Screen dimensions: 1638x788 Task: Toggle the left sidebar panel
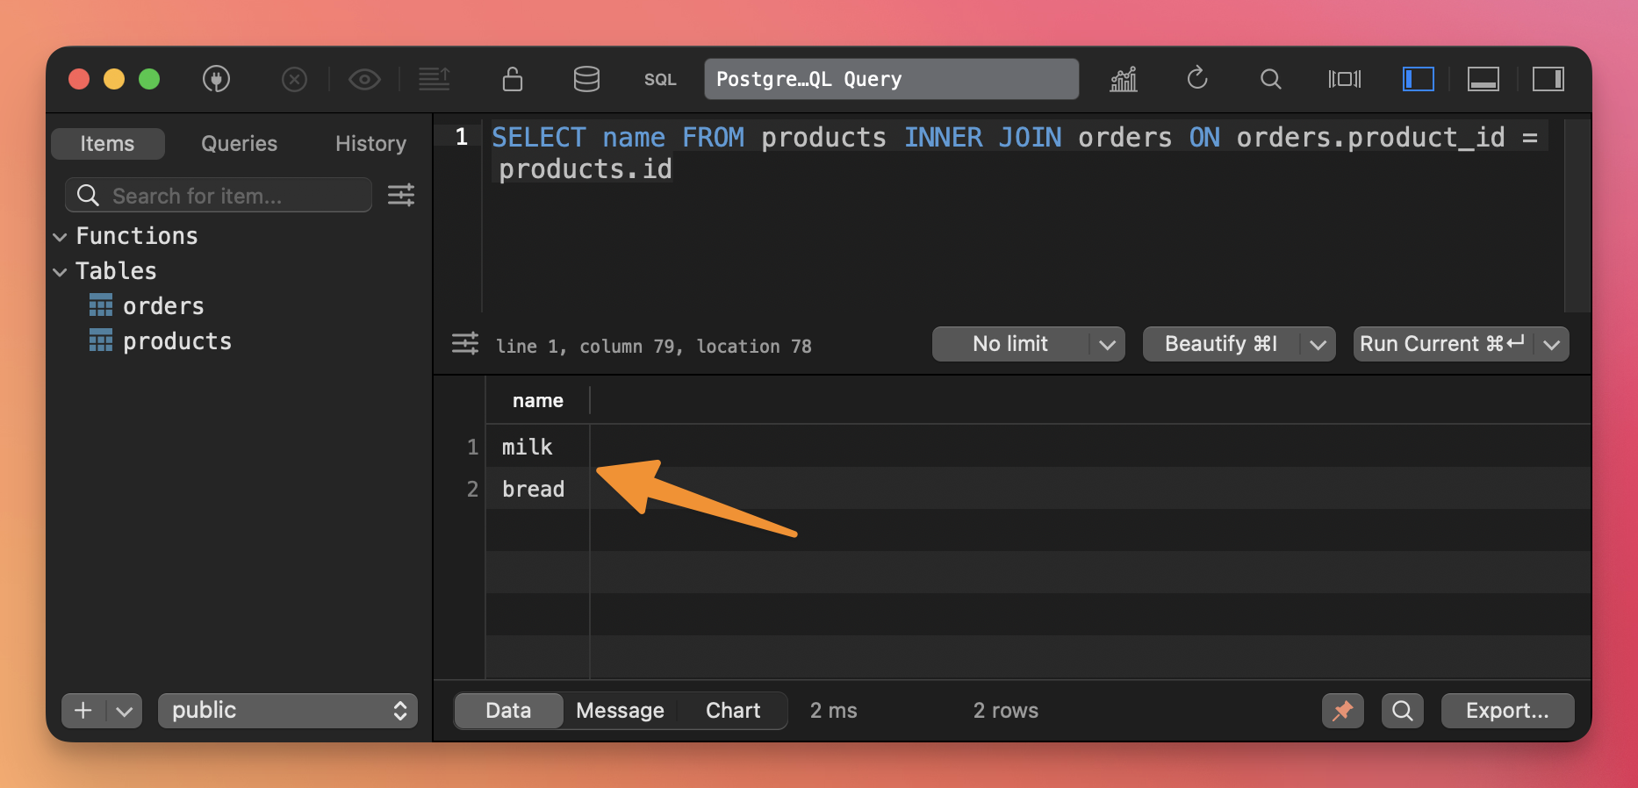[1418, 79]
